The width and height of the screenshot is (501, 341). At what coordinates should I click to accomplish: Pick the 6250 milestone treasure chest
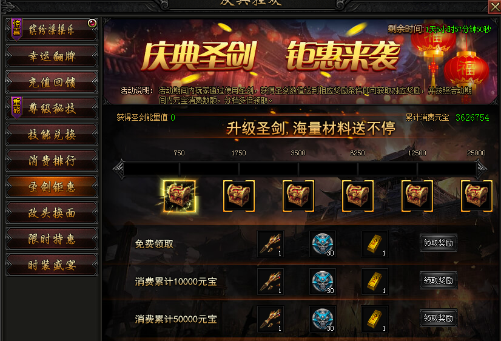pos(357,196)
